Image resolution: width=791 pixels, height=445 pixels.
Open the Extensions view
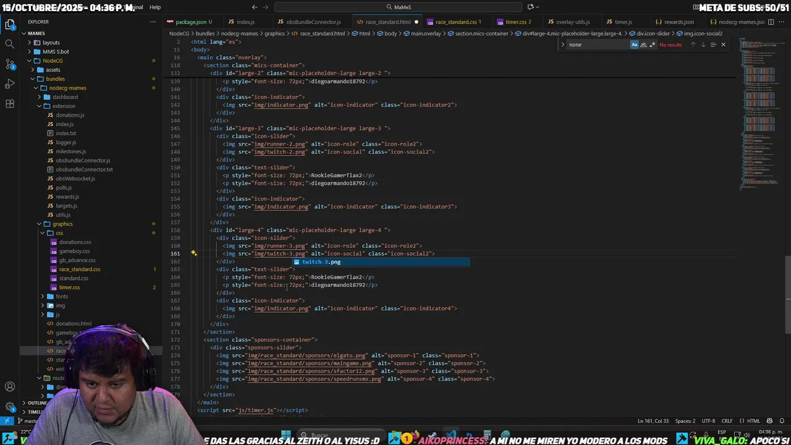tap(9, 103)
